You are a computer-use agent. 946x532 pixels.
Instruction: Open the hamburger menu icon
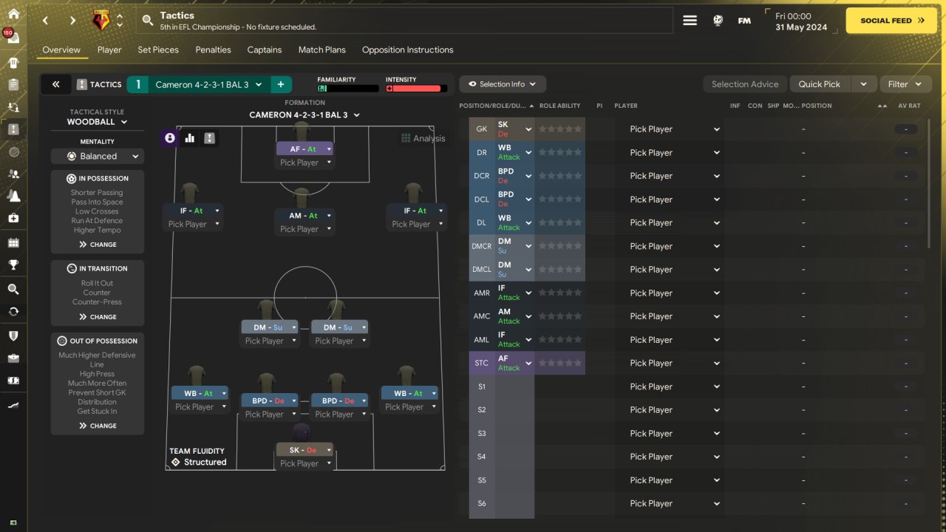[x=690, y=21]
